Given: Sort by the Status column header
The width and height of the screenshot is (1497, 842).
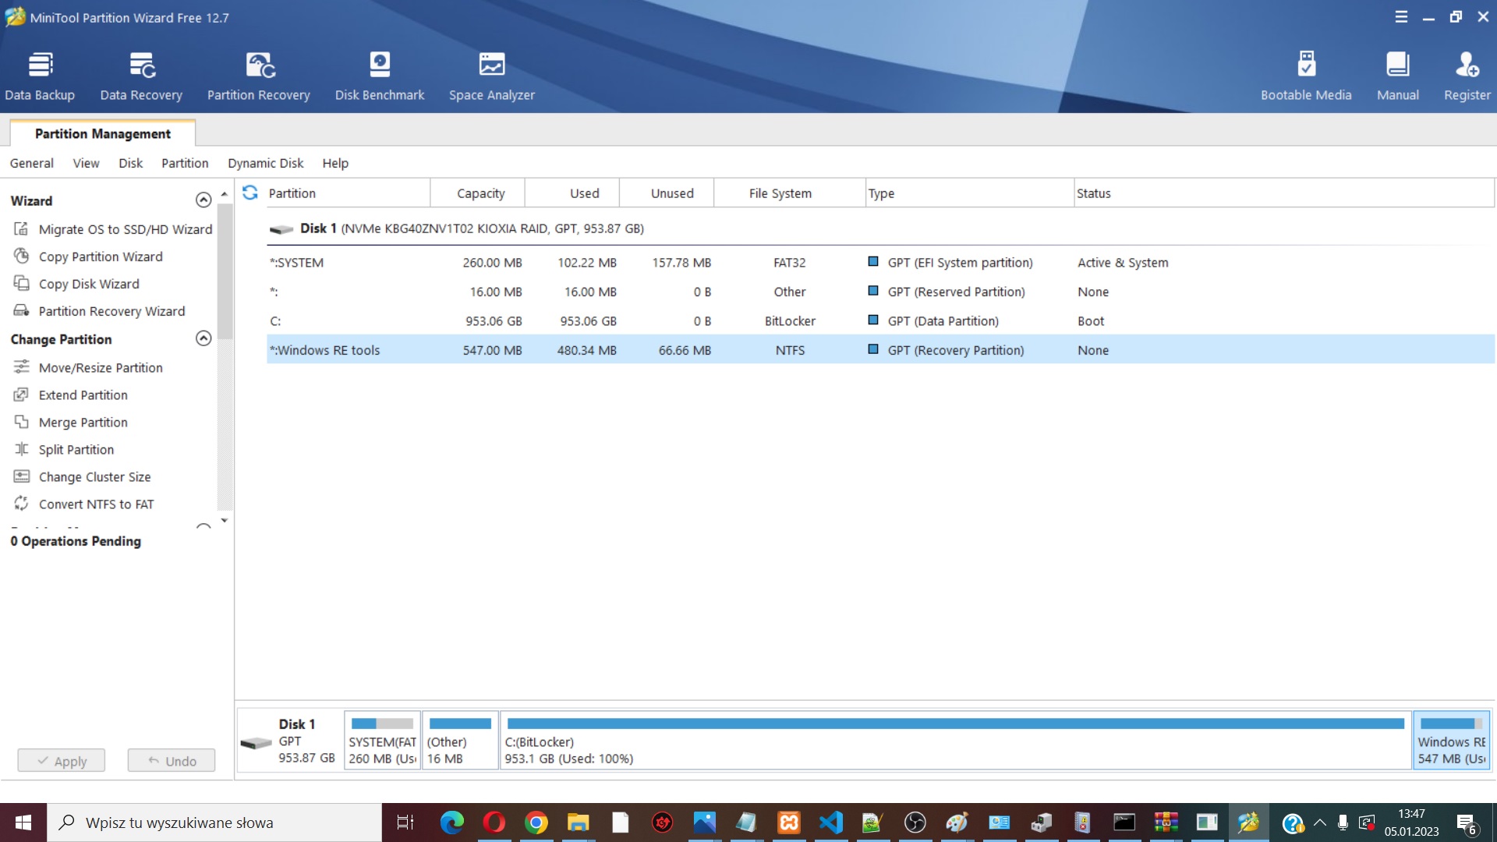Looking at the screenshot, I should coord(1284,193).
